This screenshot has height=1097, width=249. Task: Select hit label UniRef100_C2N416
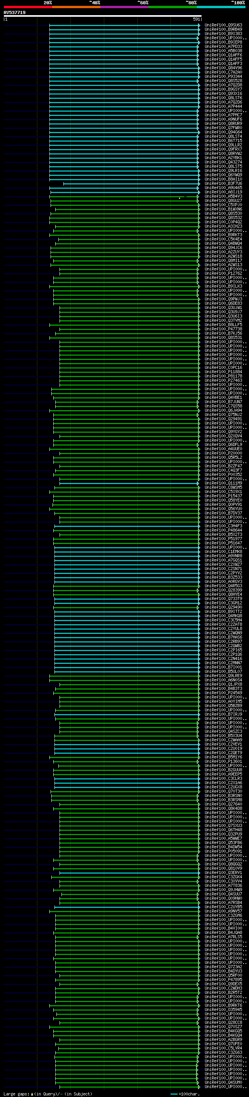point(223,659)
